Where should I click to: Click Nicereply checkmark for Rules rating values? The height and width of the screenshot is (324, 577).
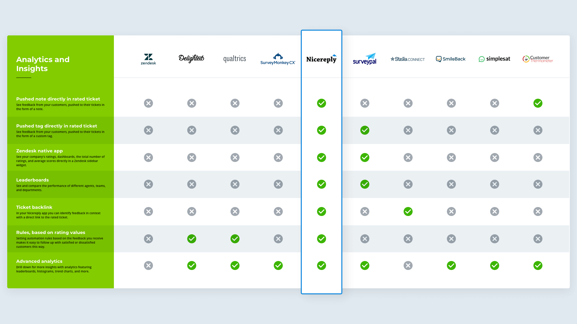322,239
